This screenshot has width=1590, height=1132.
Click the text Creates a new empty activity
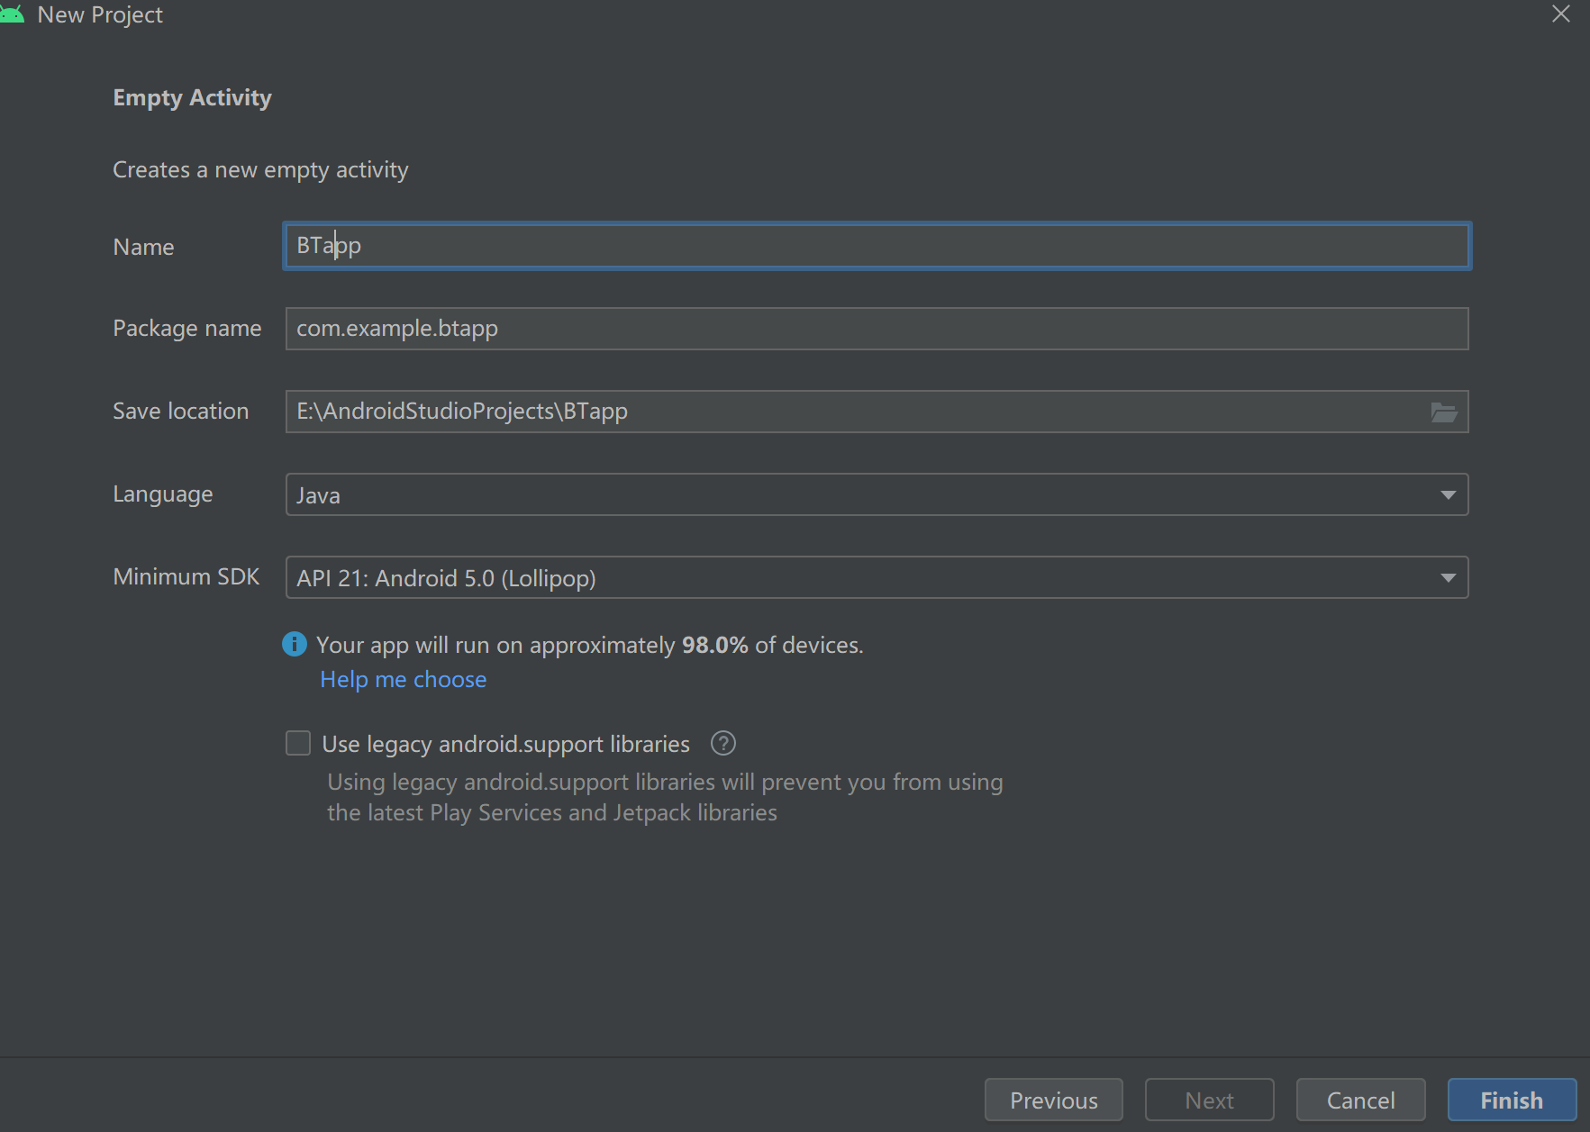click(x=260, y=169)
